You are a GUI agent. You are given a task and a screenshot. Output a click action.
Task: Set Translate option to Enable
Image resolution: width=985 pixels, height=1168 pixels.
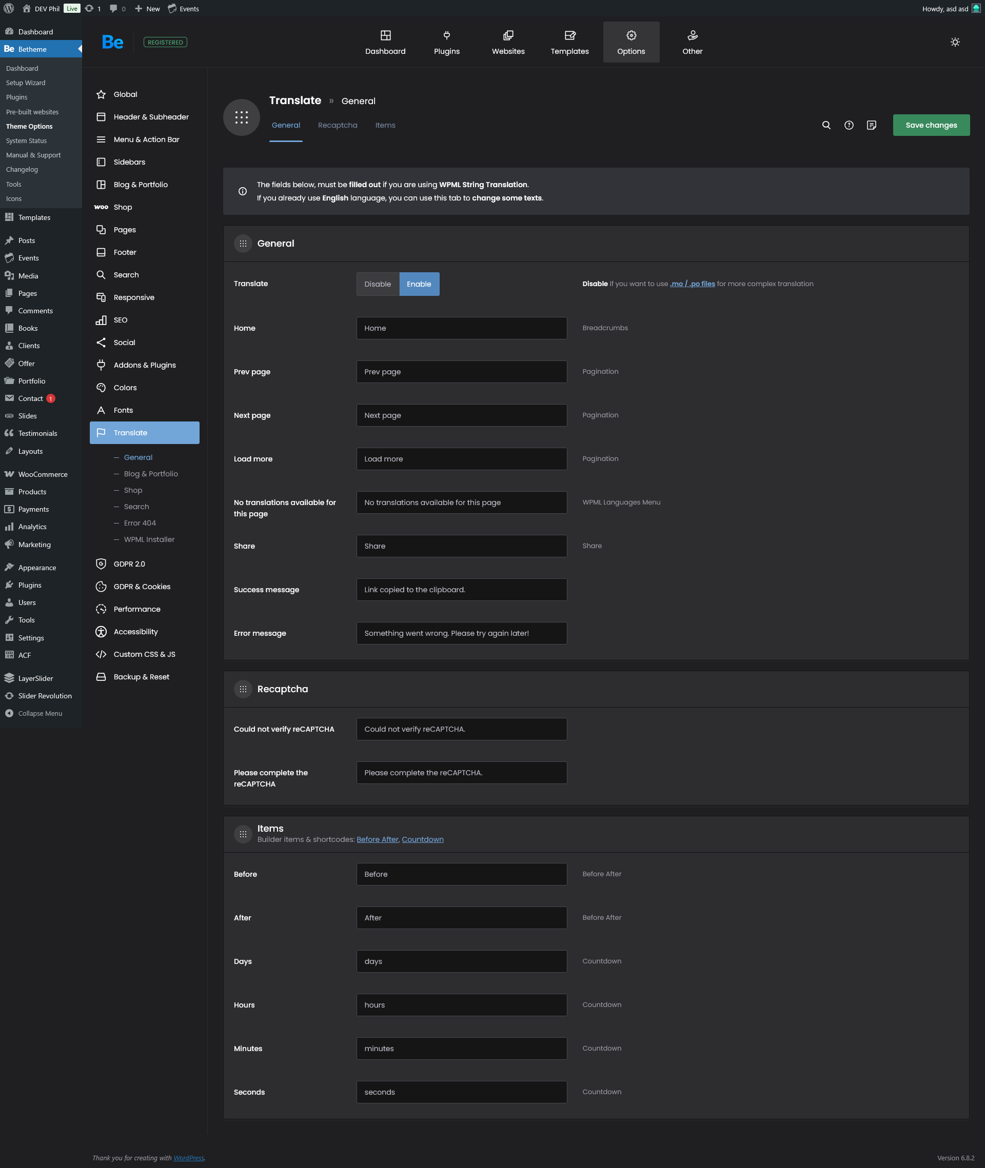(x=419, y=284)
